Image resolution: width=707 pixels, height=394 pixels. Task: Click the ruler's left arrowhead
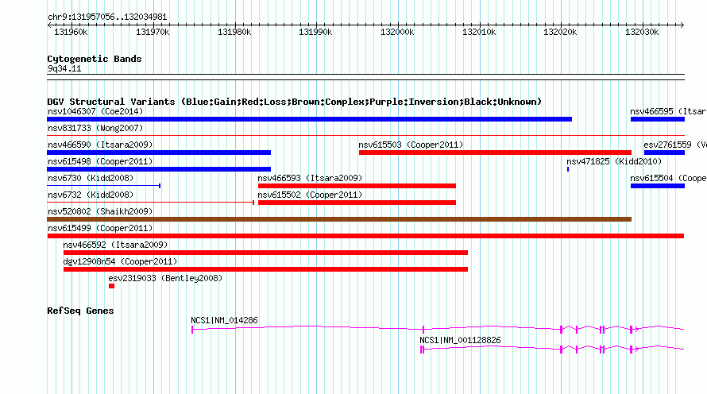[x=49, y=25]
